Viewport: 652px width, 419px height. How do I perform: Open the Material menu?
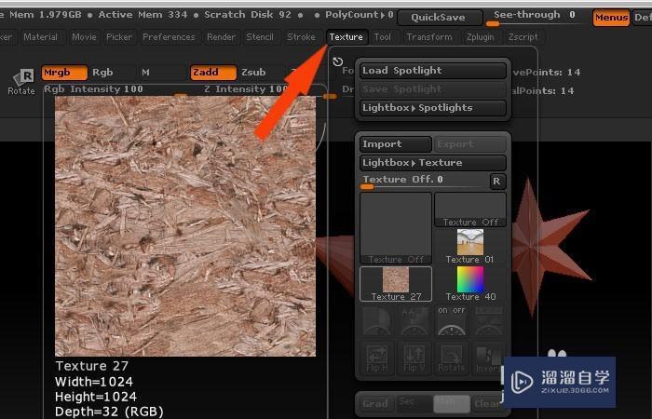40,37
